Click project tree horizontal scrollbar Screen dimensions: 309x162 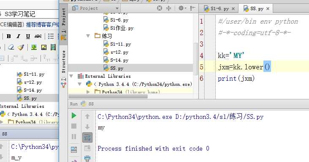tap(108, 96)
